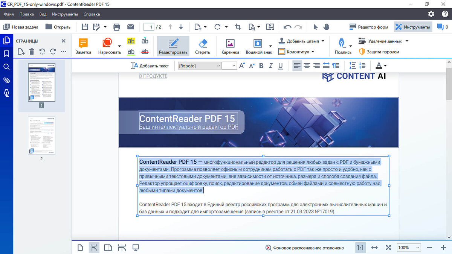Activate the crop tool in the toolbar
The image size is (452, 254).
coord(238,27)
